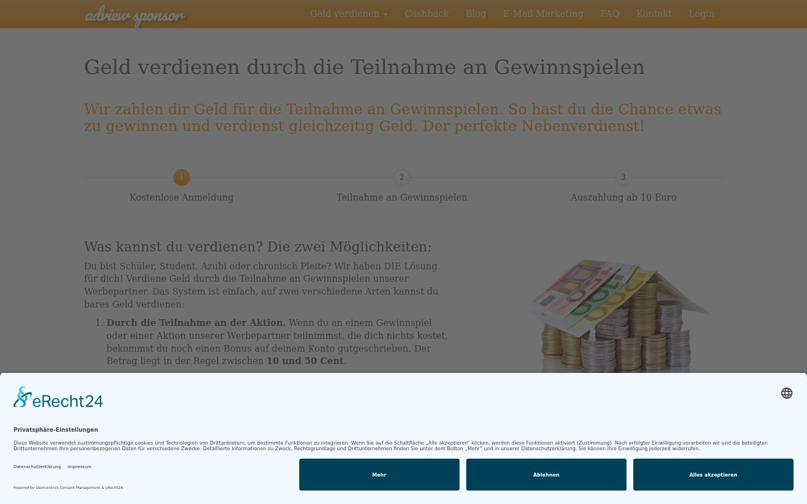This screenshot has height=504, width=807.
Task: Select step 2 circle for Gewinnspielen
Action: pos(402,178)
